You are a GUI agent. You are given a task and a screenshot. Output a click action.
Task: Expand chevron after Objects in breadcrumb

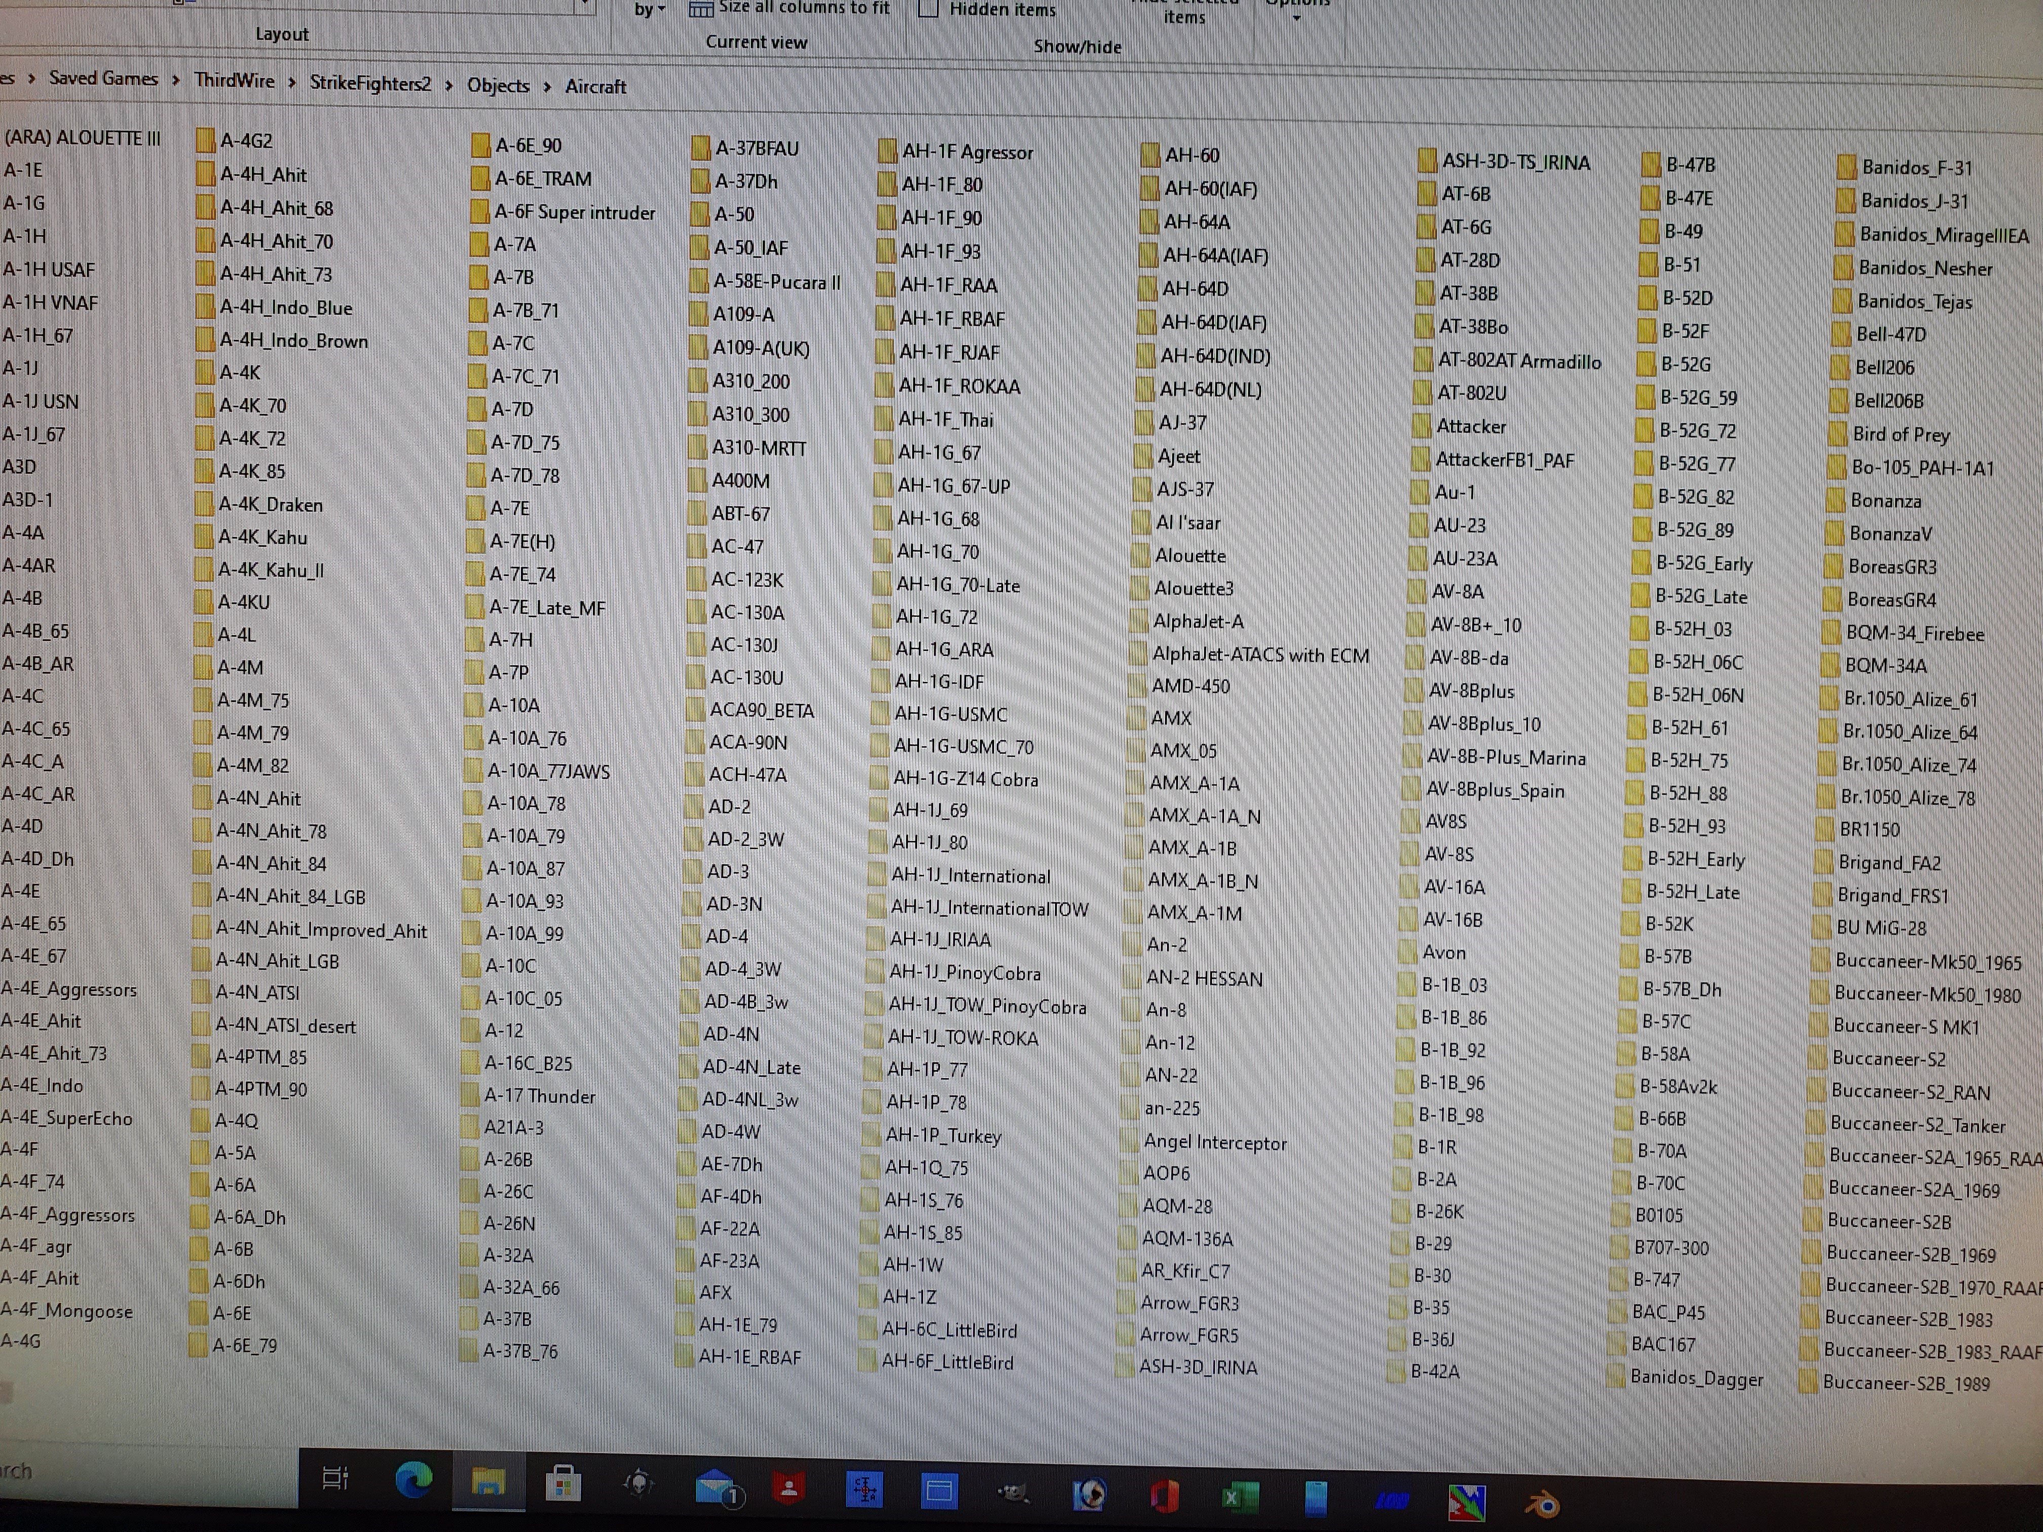coord(547,87)
